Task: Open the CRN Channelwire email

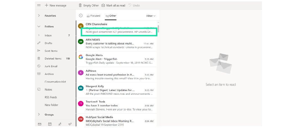Action: pyautogui.click(x=116, y=28)
